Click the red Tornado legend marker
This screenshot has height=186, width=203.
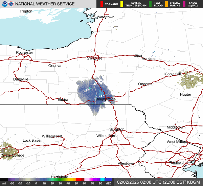point(101,4)
